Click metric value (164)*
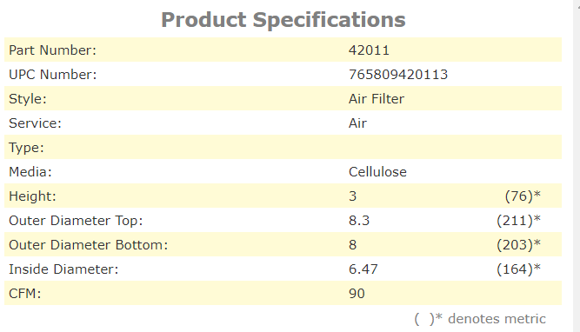Image resolution: width=580 pixels, height=332 pixels. 518,269
